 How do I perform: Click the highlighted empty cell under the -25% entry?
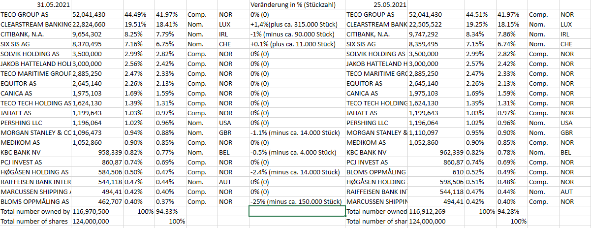click(x=297, y=212)
